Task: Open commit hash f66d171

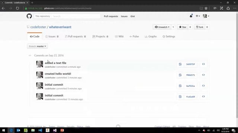Action: 190,75
